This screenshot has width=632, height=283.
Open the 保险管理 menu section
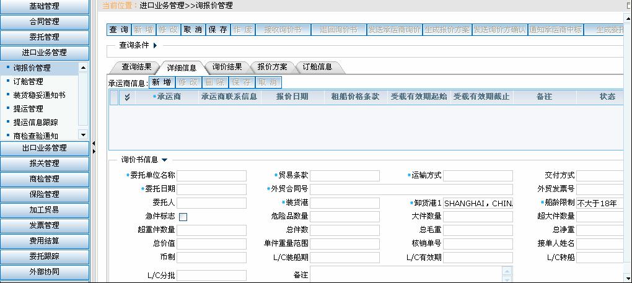45,194
